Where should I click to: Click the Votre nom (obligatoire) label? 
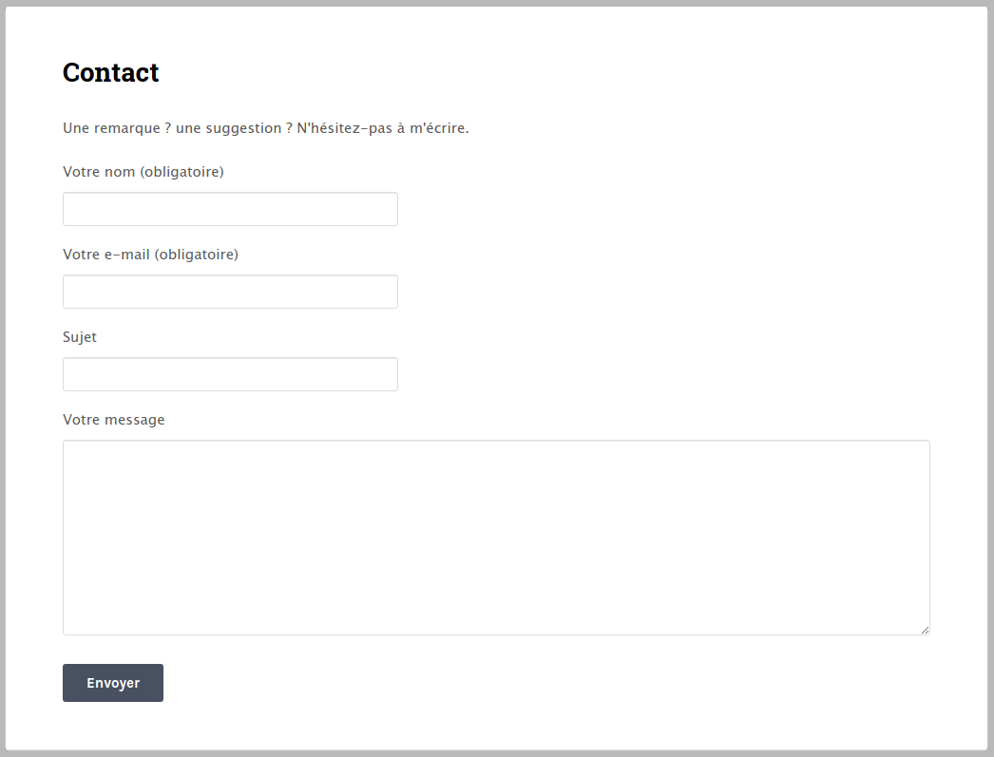143,172
